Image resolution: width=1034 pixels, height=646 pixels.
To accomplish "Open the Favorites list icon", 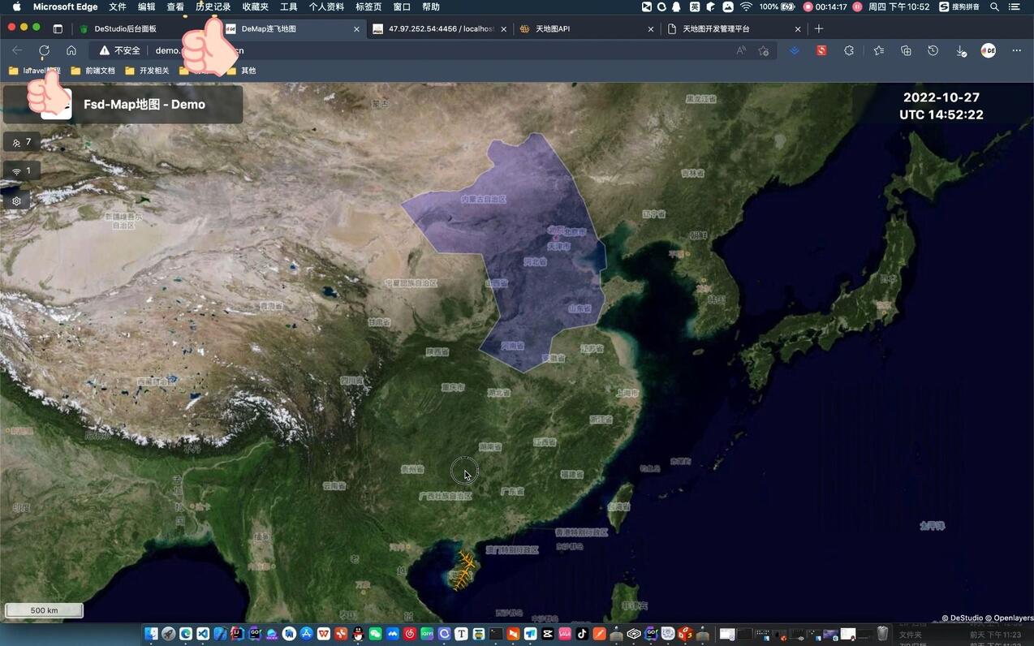I will point(879,50).
